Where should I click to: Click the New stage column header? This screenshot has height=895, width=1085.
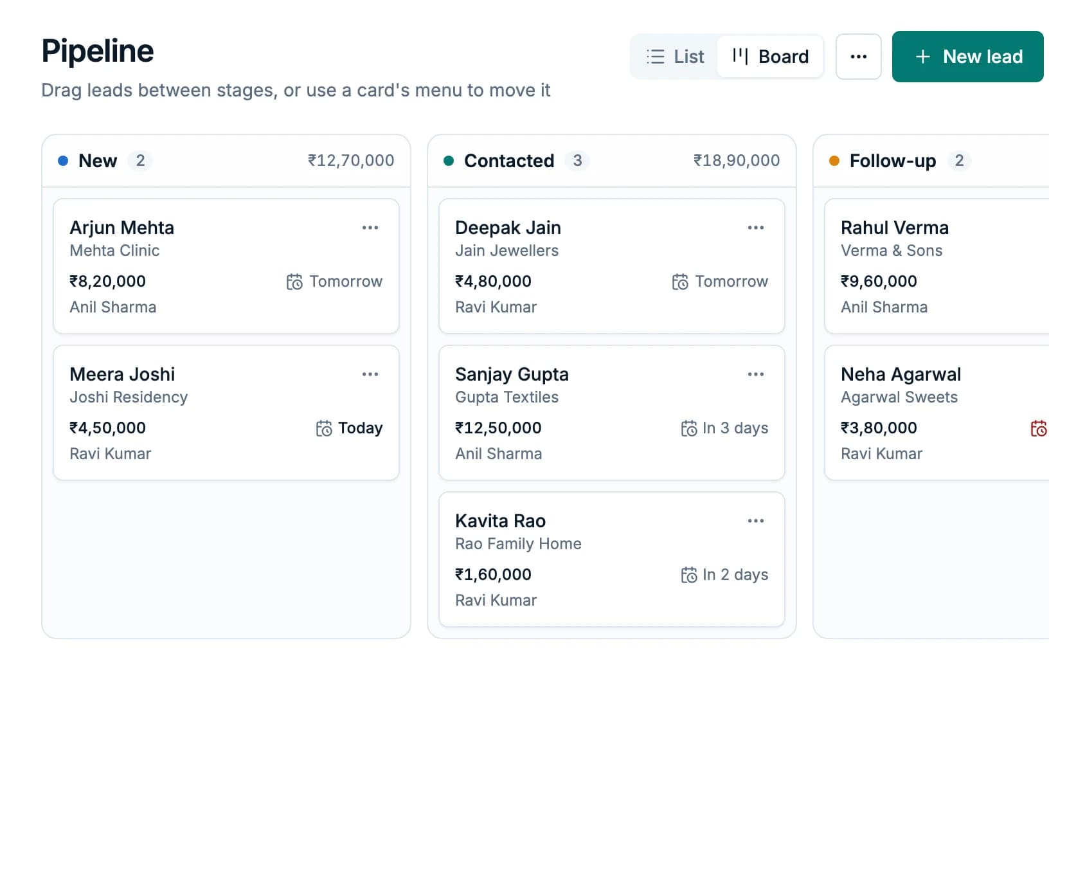coord(226,161)
